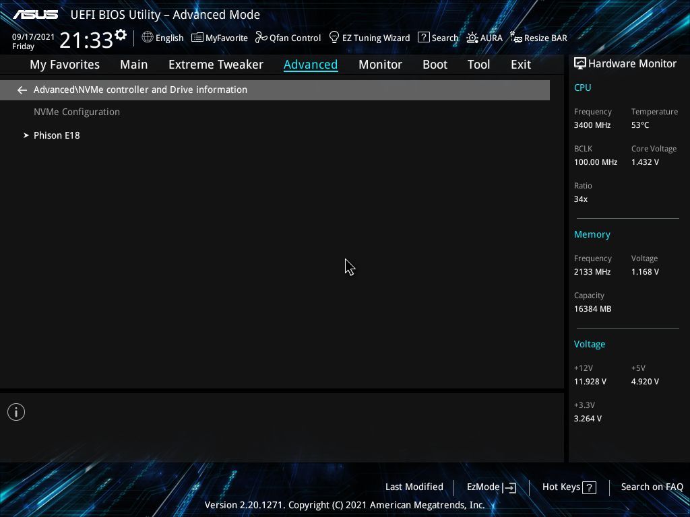Click the 09/17/2021 date
This screenshot has height=517, width=690.
click(x=34, y=37)
